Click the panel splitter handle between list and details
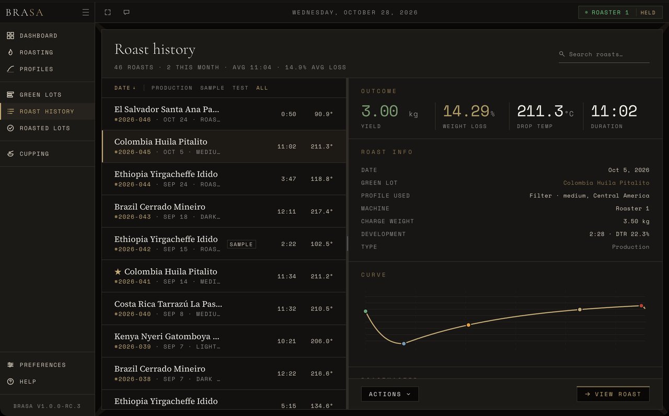The height and width of the screenshot is (416, 669). pyautogui.click(x=347, y=243)
